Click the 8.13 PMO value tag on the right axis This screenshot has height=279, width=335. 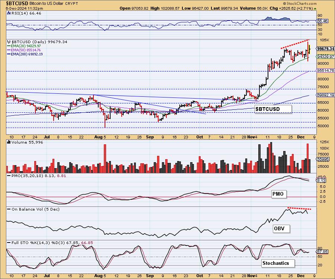pos(321,180)
